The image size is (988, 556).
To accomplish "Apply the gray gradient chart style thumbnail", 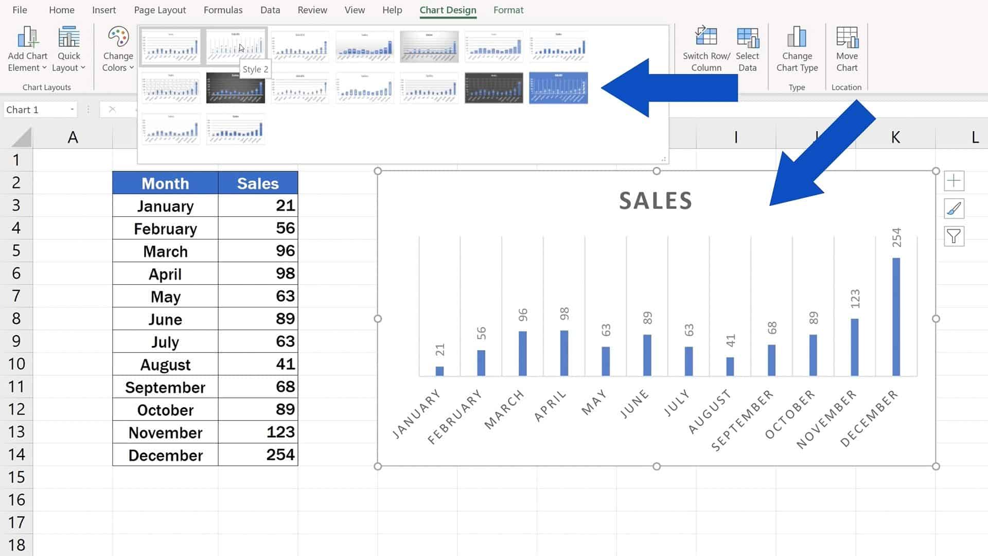I will coord(429,46).
